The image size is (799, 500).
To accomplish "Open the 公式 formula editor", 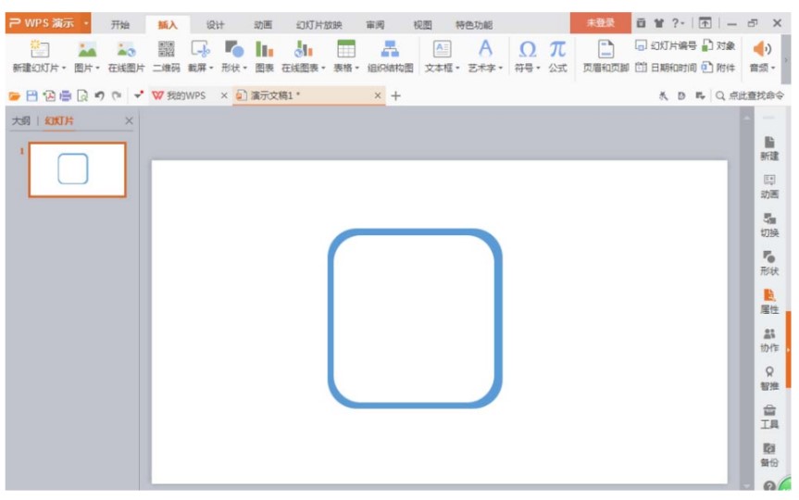I will [x=557, y=56].
